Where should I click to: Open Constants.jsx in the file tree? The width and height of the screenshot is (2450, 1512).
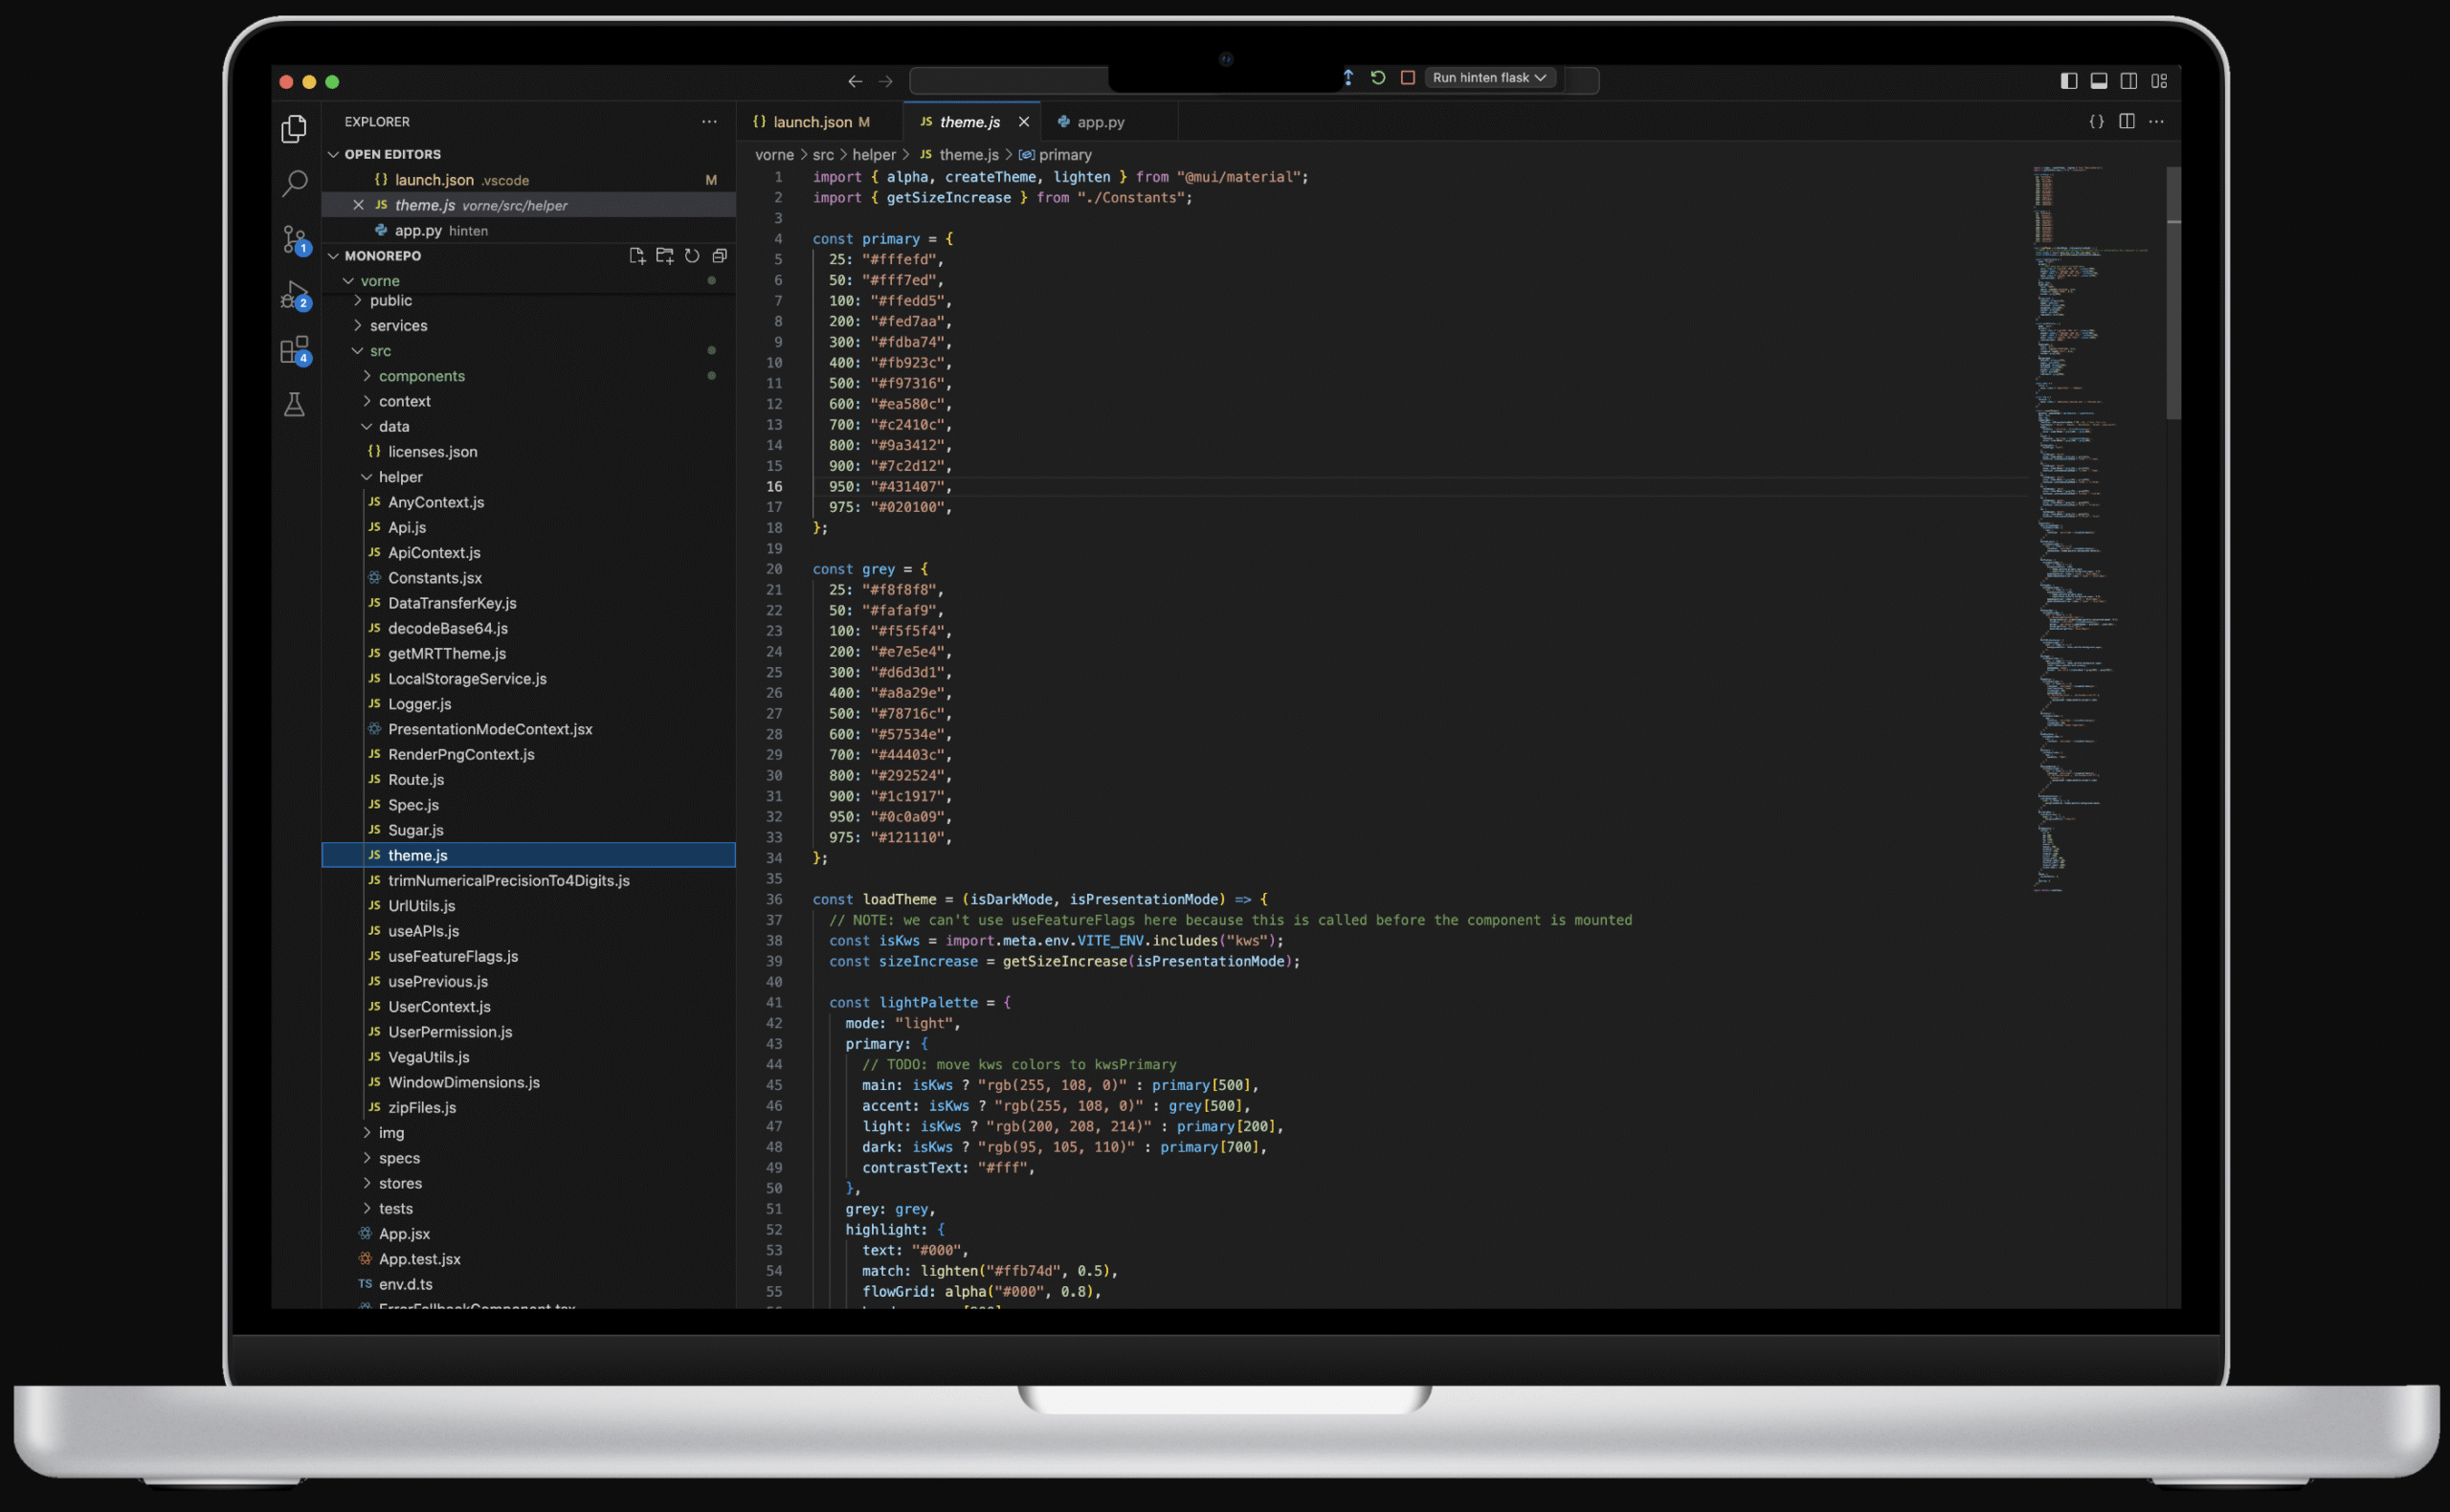click(x=434, y=578)
